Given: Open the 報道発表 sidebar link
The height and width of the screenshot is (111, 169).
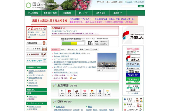Looking at the screenshot, I should point(32,99).
